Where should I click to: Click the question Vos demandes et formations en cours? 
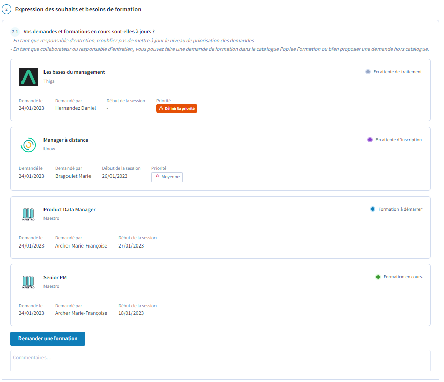pyautogui.click(x=89, y=31)
